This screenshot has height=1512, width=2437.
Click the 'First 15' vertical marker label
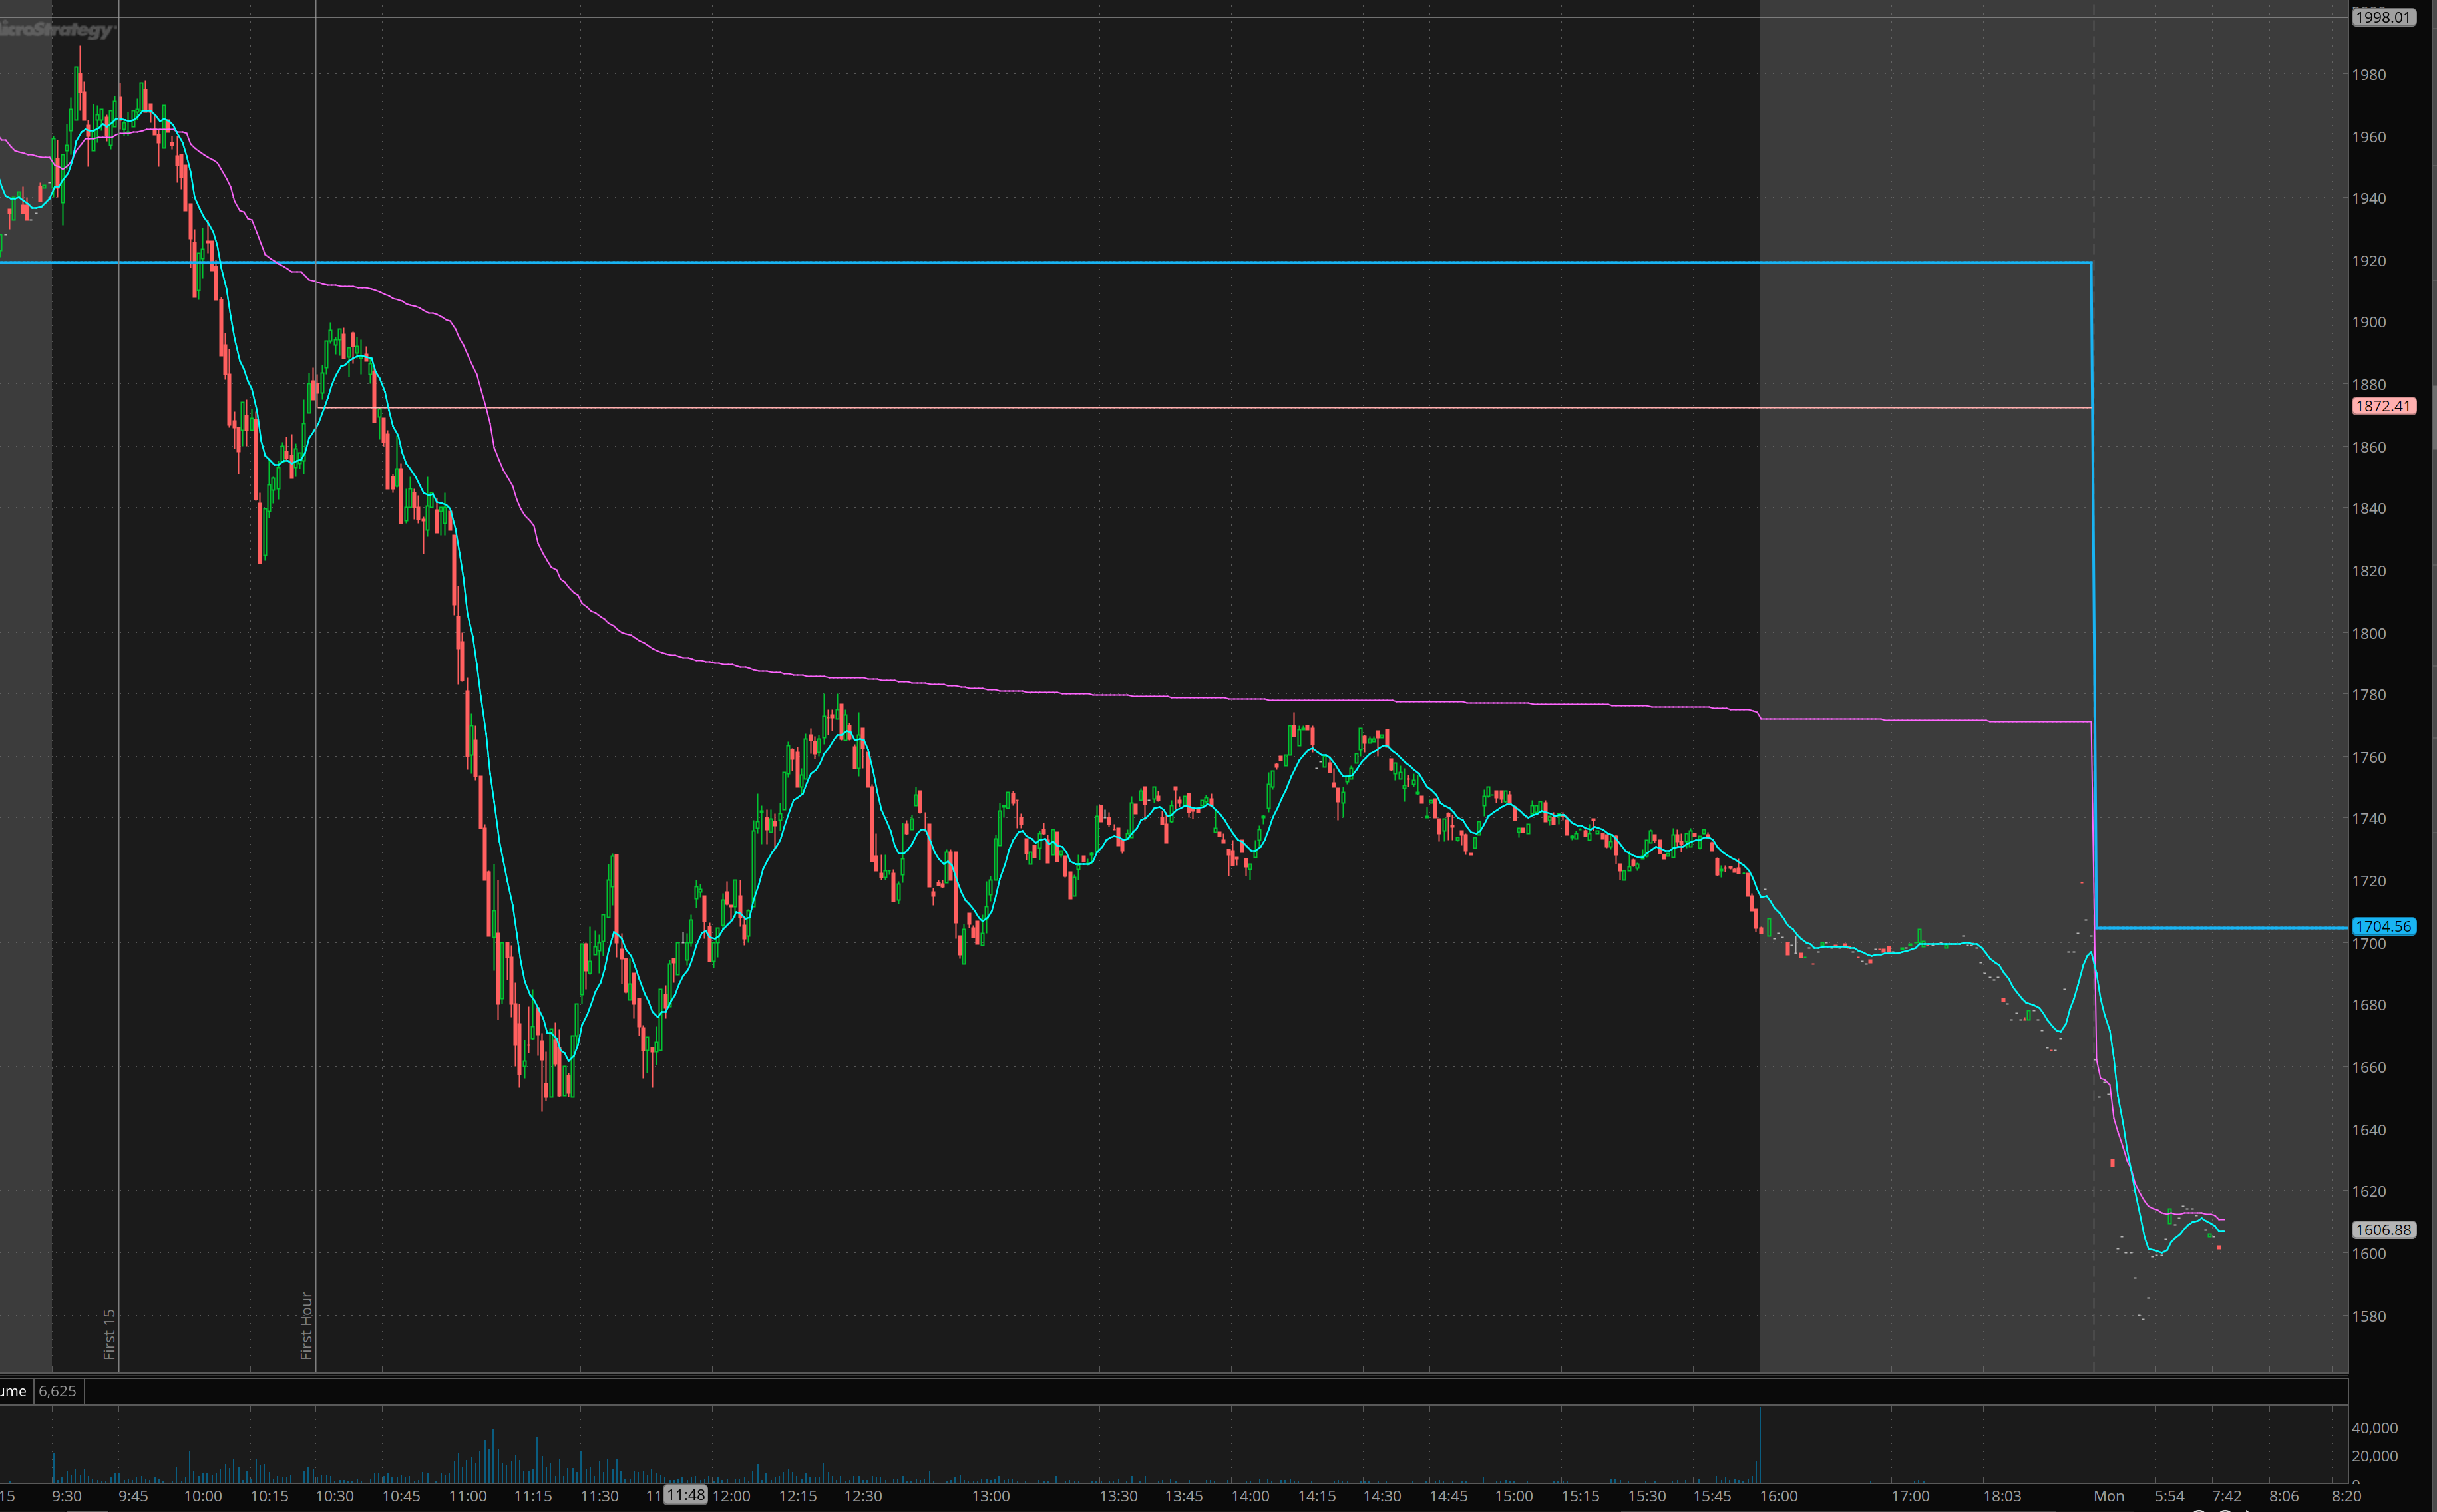[x=109, y=1333]
